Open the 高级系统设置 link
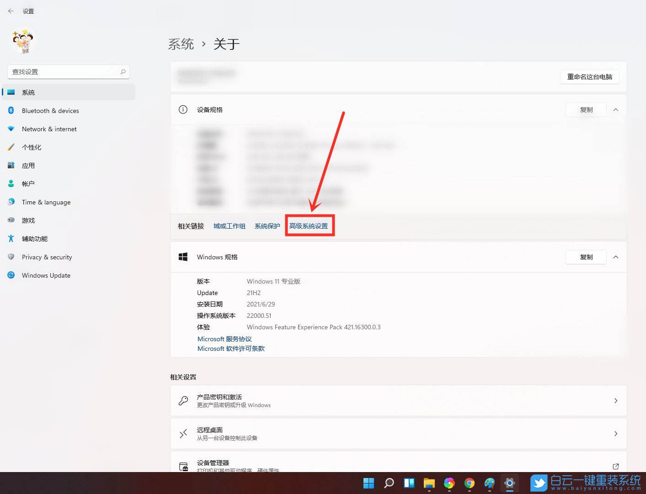Viewport: 646px width, 494px height. tap(310, 226)
